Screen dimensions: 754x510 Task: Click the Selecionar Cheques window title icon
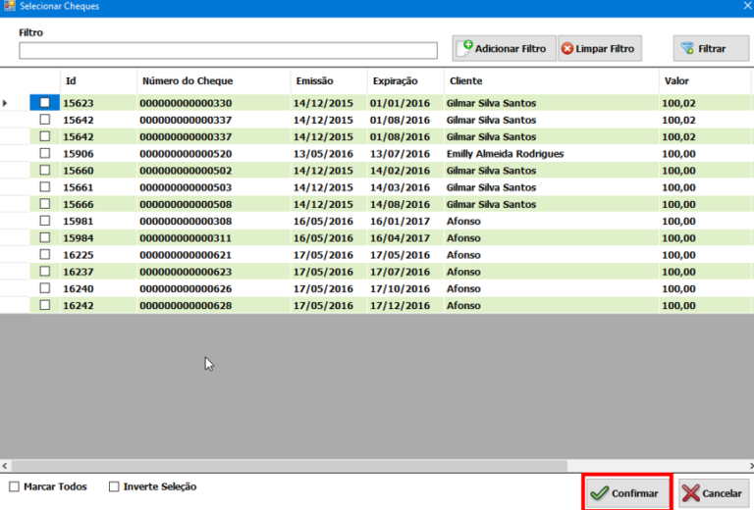coord(9,7)
